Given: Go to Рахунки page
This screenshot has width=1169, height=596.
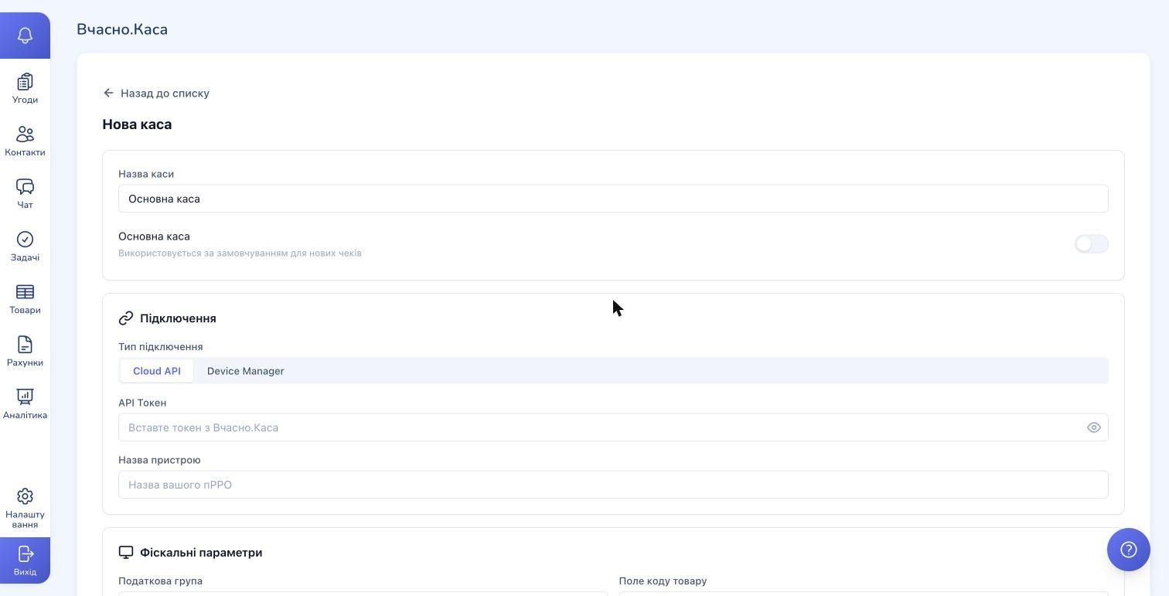Looking at the screenshot, I should (25, 352).
